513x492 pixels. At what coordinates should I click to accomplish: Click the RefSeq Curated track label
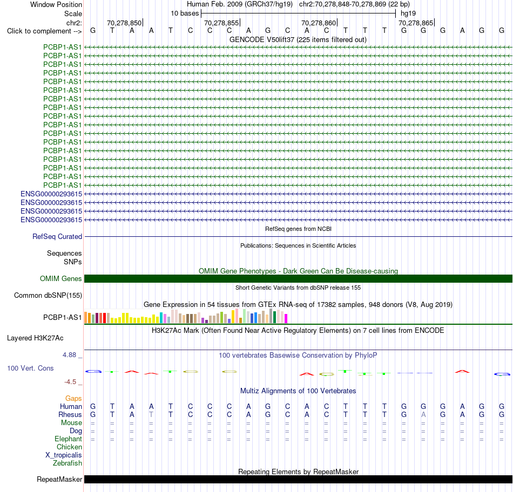click(x=57, y=236)
